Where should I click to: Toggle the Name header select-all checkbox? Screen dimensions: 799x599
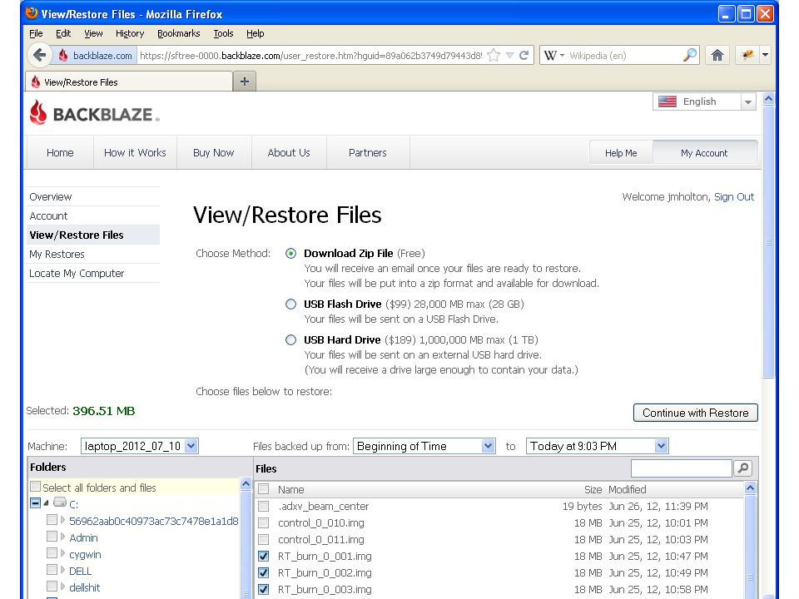[x=264, y=489]
